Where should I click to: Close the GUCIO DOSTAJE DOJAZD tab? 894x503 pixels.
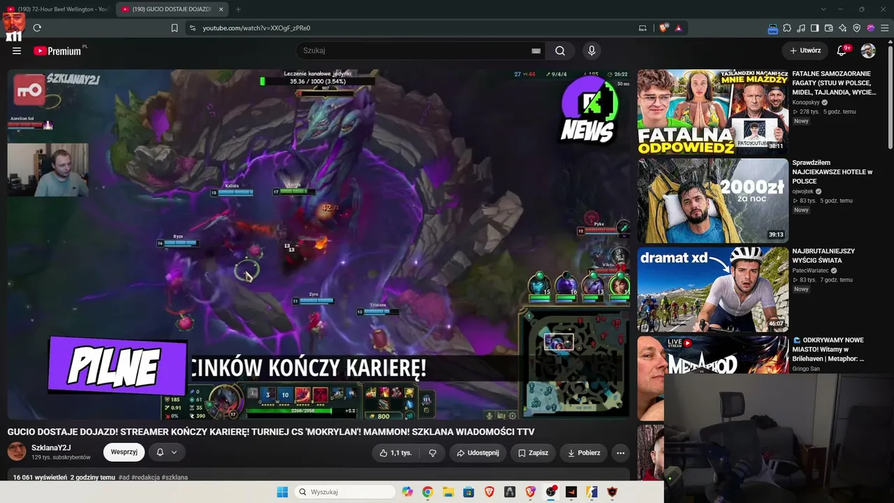coord(221,9)
